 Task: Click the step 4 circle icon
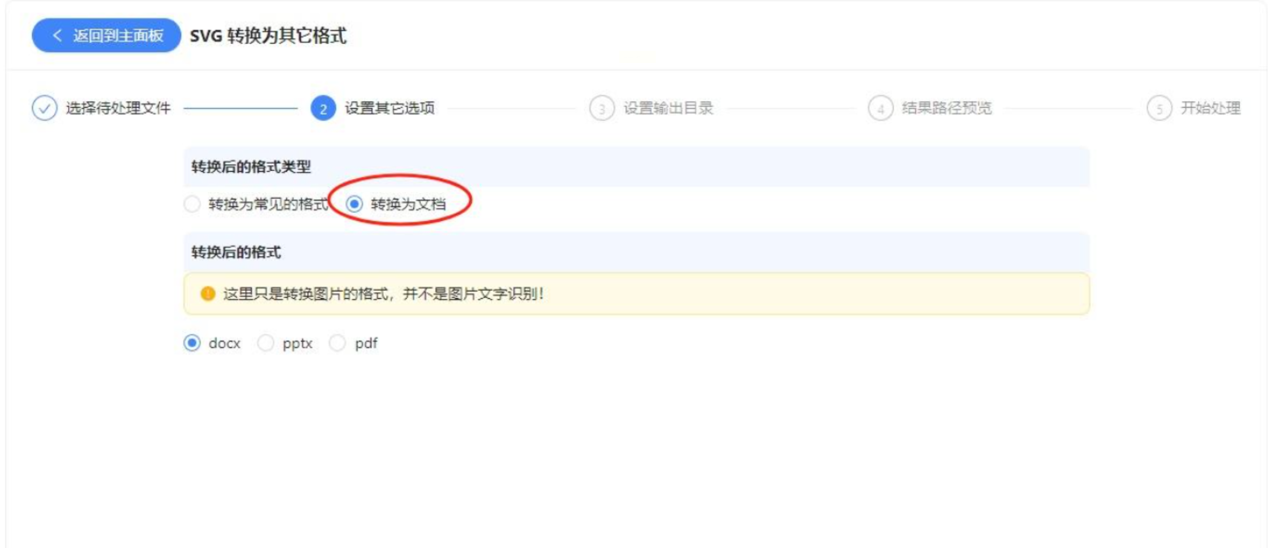point(881,108)
